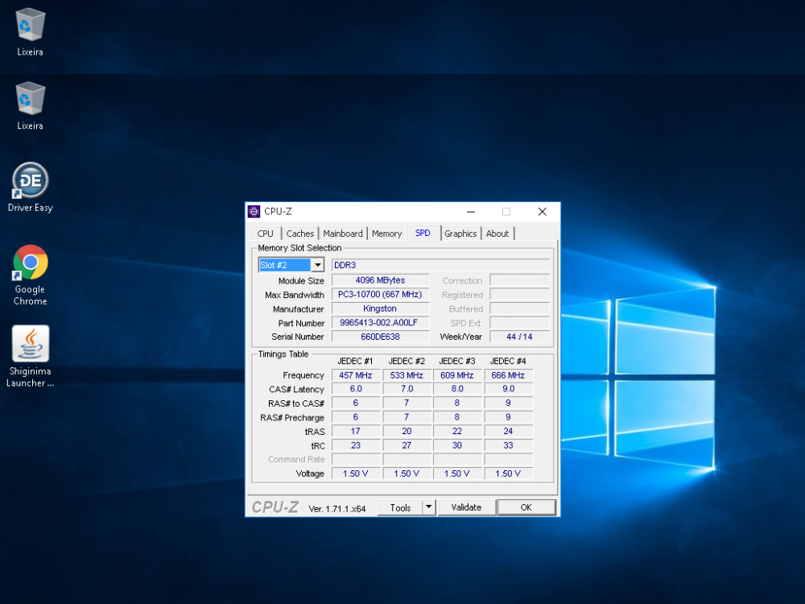
Task: Select the Serial Number field showing 660DE638
Action: [x=380, y=337]
